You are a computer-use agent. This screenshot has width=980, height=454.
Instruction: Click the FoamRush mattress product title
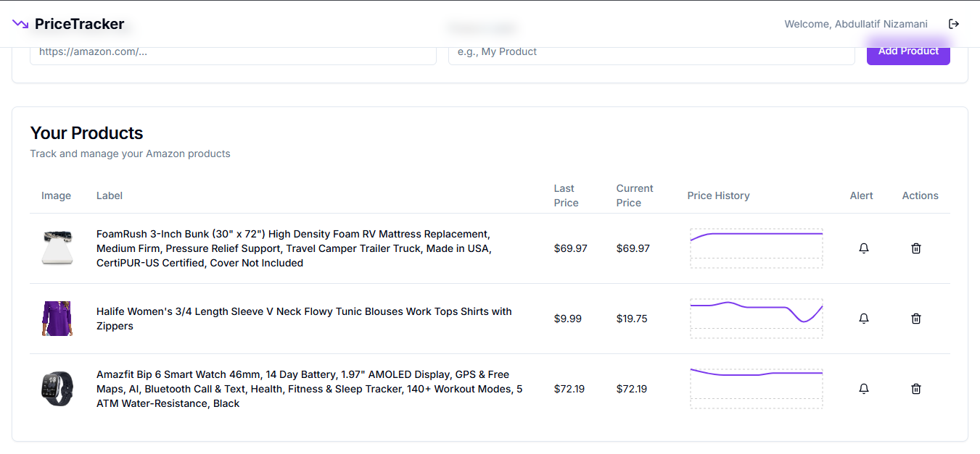coord(292,248)
